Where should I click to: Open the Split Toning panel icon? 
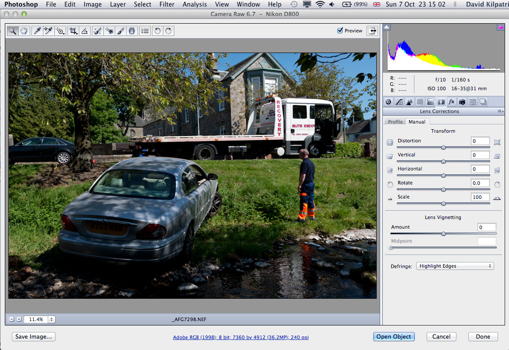point(430,102)
